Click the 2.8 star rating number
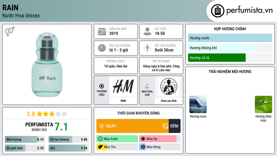 tap(31, 114)
